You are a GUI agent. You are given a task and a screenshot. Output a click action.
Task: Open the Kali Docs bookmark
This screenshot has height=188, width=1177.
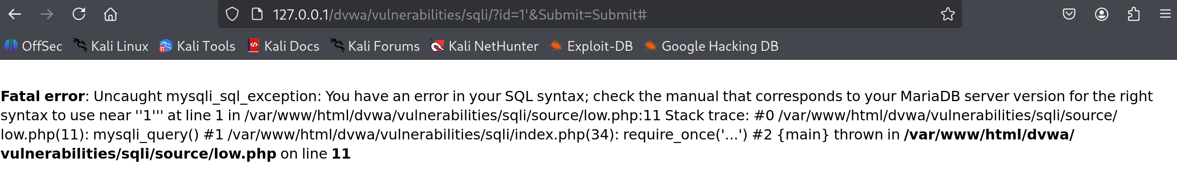tap(283, 46)
